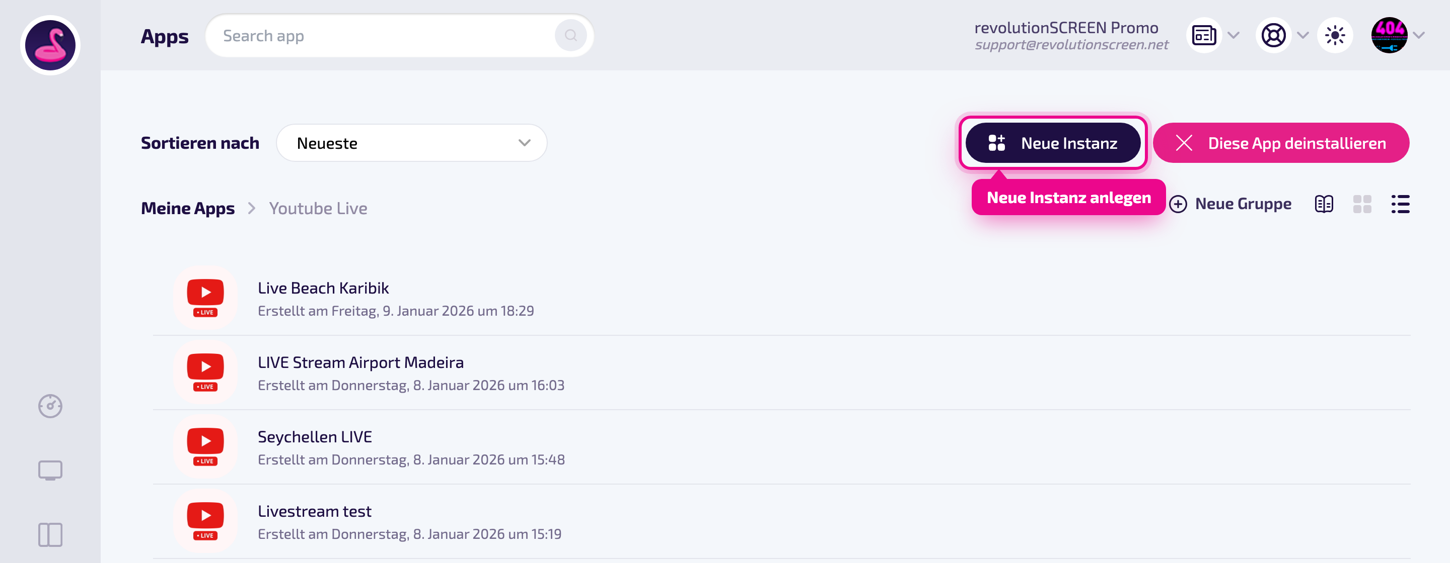Switch to grid view layout
Image resolution: width=1450 pixels, height=563 pixels.
[x=1361, y=204]
